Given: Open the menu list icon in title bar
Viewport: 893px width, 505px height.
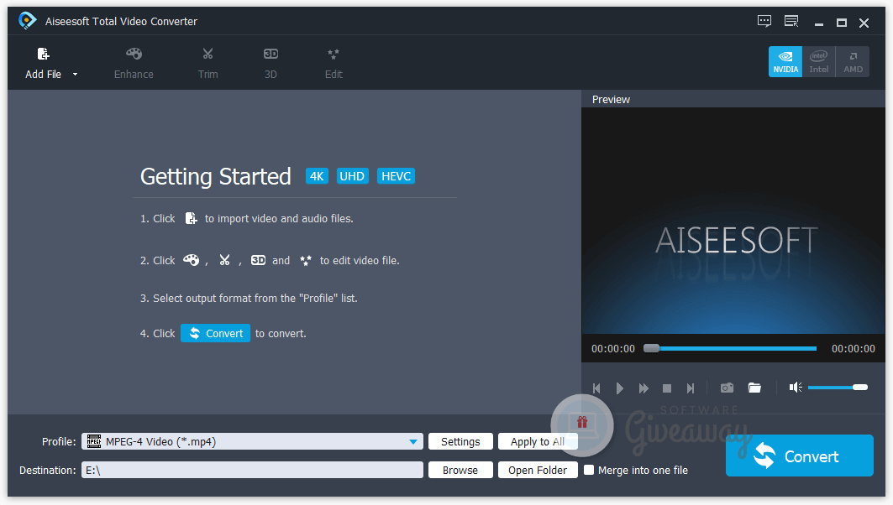Looking at the screenshot, I should (791, 22).
